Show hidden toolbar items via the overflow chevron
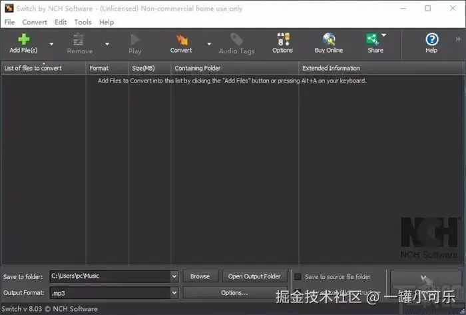Image resolution: width=466 pixels, height=315 pixels. pyautogui.click(x=458, y=39)
